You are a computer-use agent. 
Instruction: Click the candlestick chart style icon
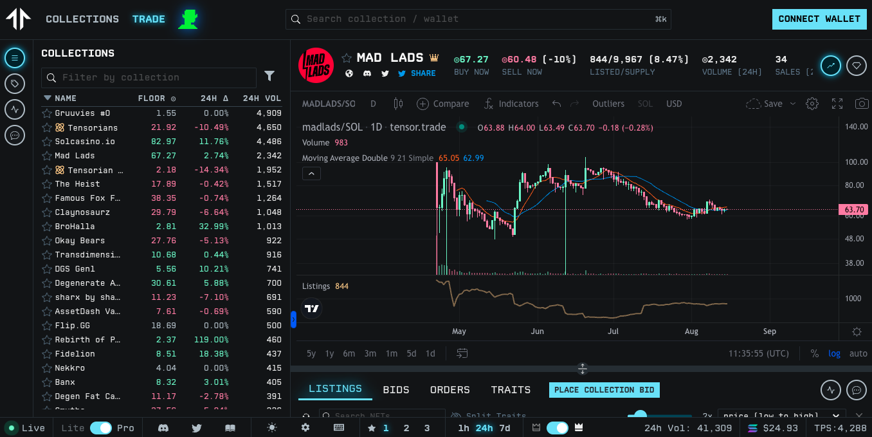(x=397, y=104)
